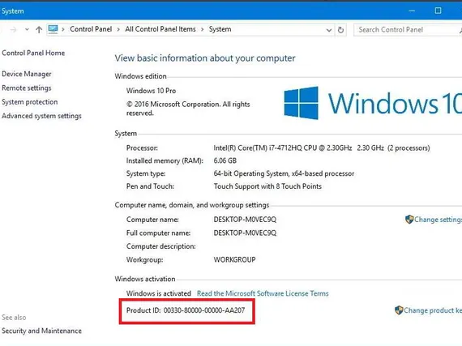The height and width of the screenshot is (346, 462).
Task: Click the View basic information heading
Action: (205, 58)
